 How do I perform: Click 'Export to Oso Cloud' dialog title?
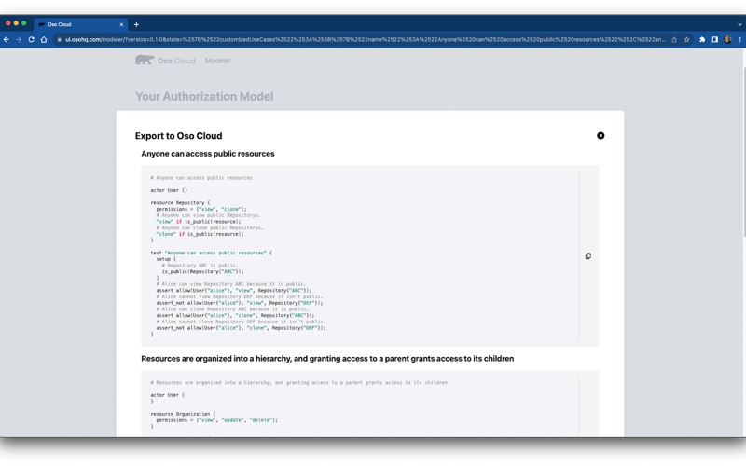coord(178,136)
